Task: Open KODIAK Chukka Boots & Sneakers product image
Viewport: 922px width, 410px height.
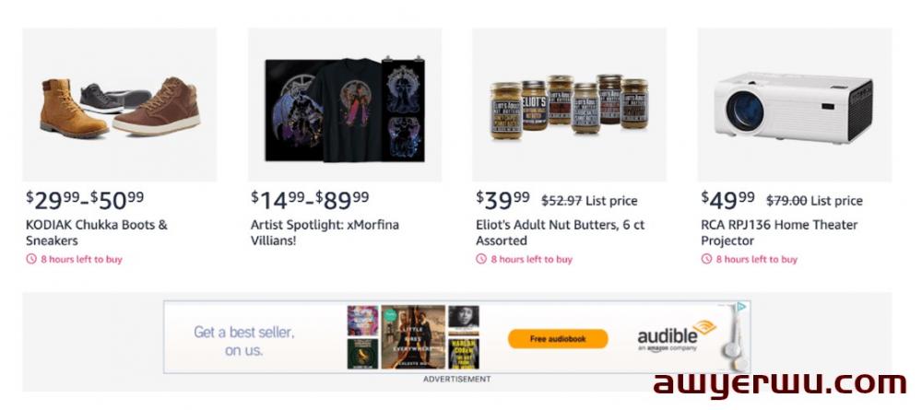Action: tap(120, 105)
